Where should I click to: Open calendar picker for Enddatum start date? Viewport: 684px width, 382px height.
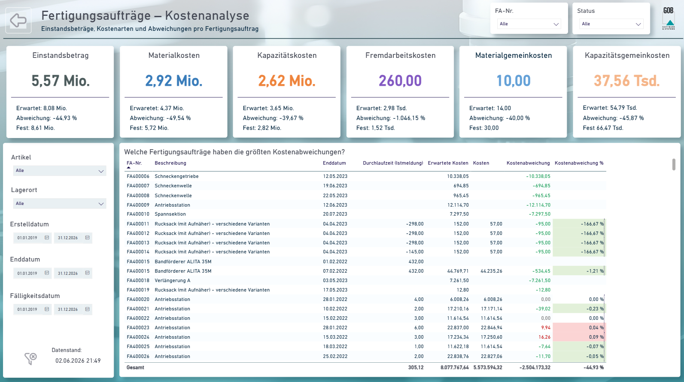(47, 273)
